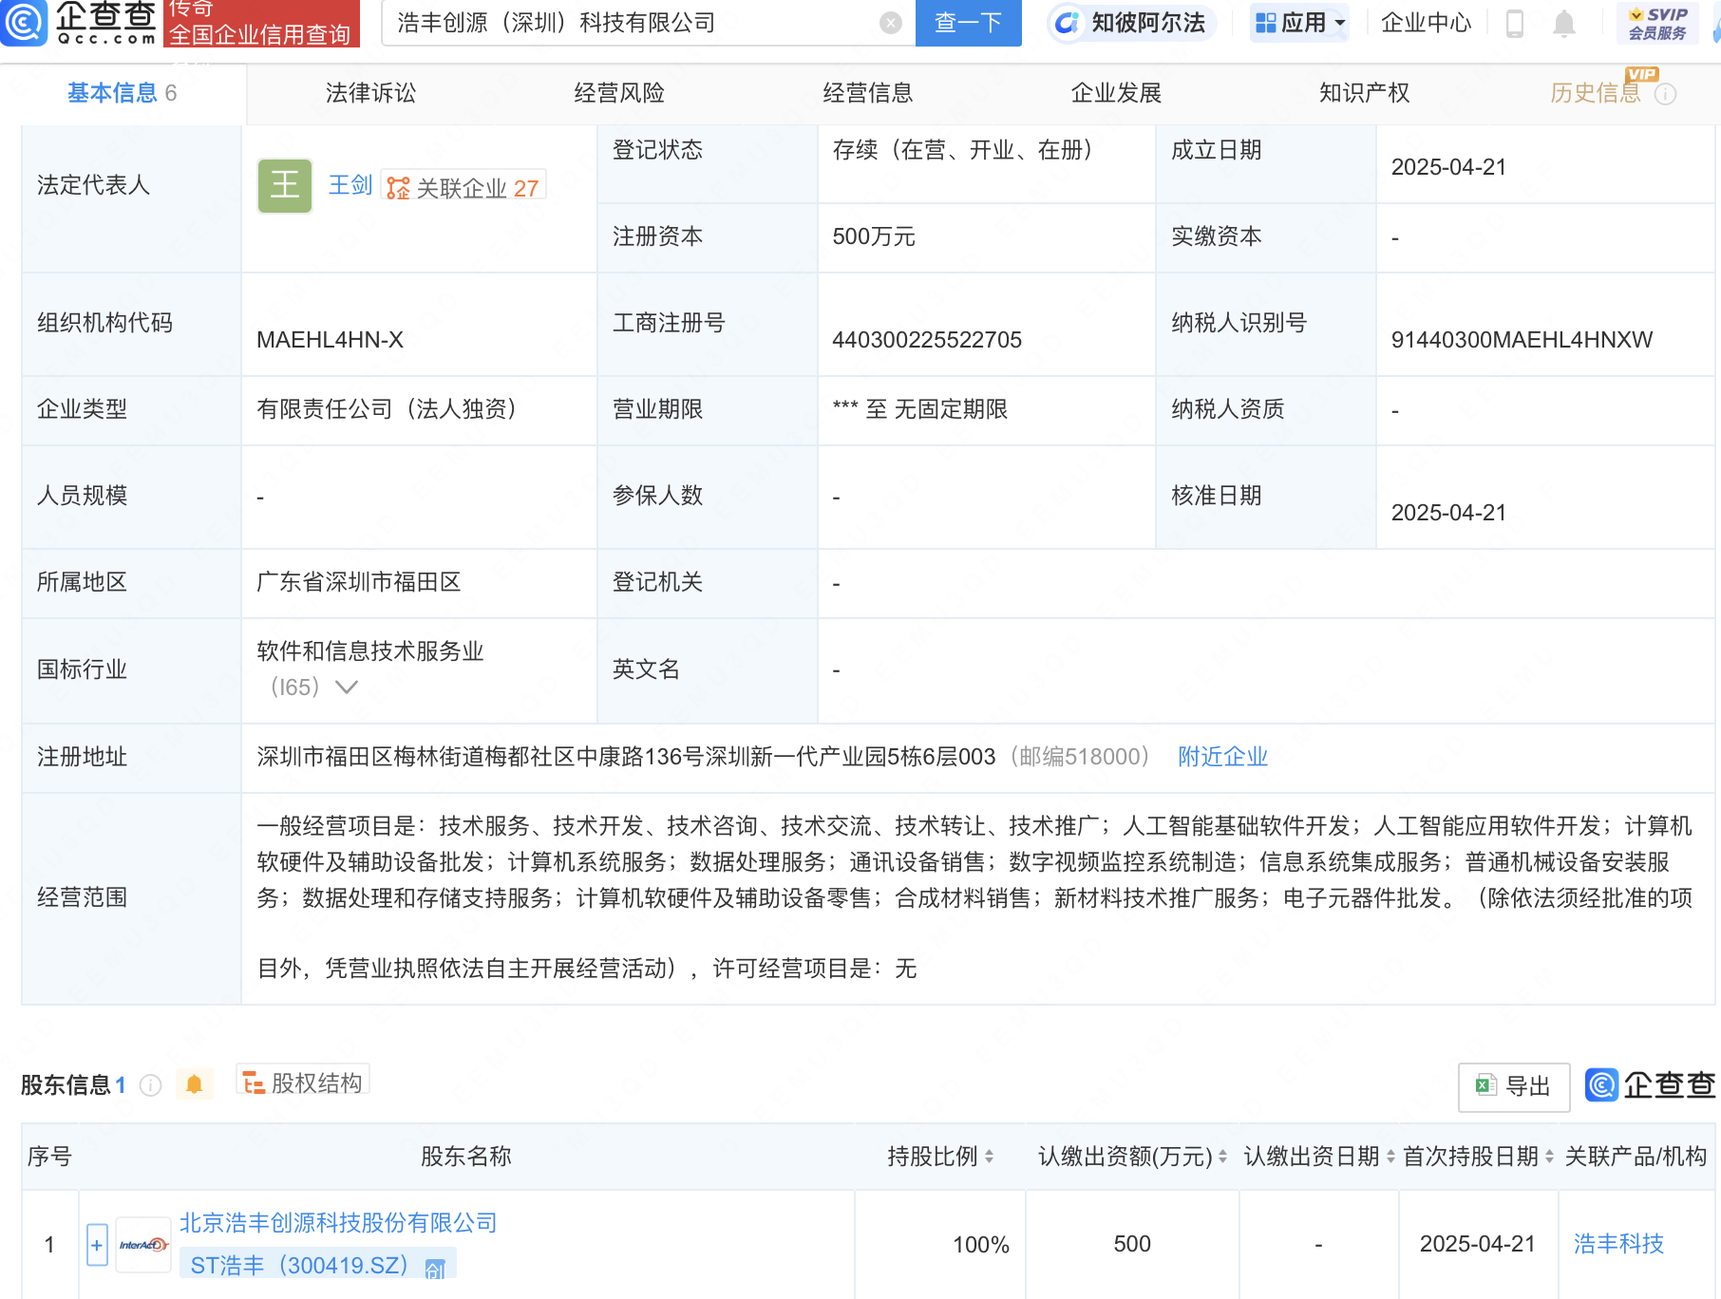Screen dimensions: 1721x1299
Task: Click the mobile phone icon
Action: coord(1515,23)
